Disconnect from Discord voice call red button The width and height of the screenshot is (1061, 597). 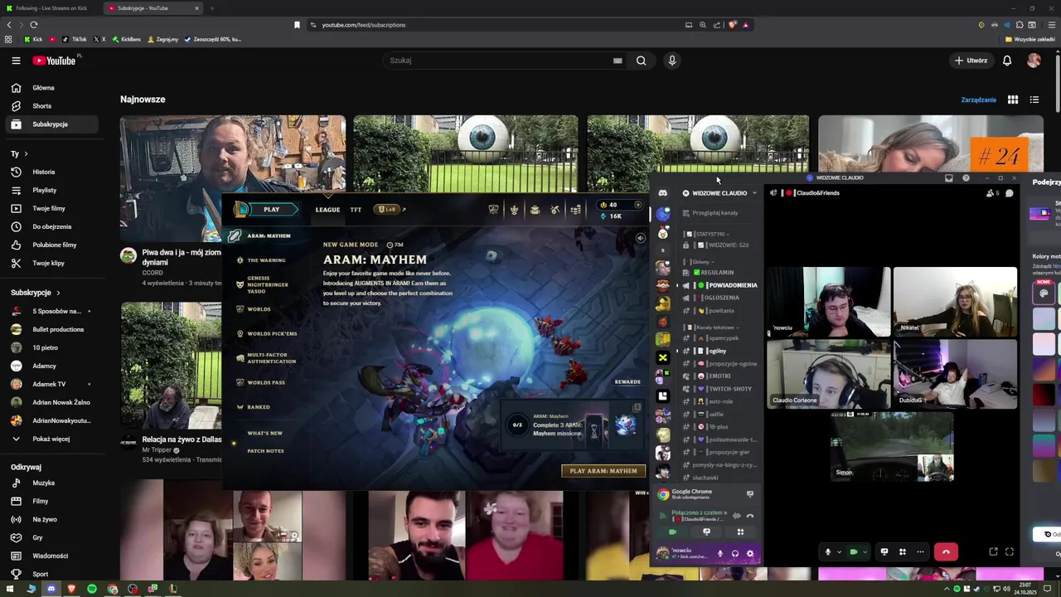946,551
